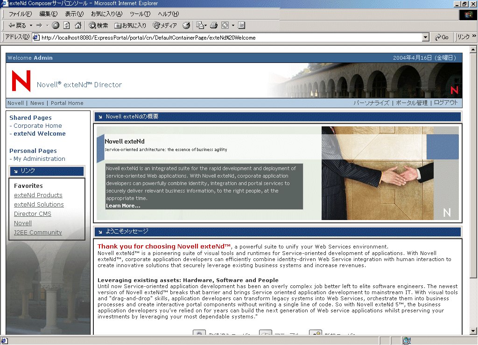The image size is (478, 345).
Task: Open the Portal Home link
Action: click(x=67, y=103)
